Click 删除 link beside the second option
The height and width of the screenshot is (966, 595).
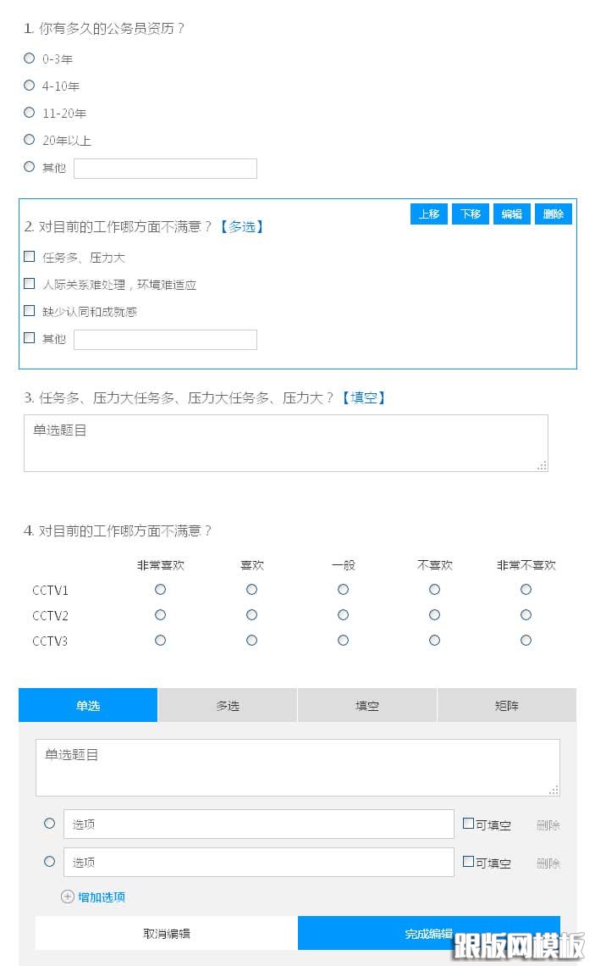click(x=548, y=863)
